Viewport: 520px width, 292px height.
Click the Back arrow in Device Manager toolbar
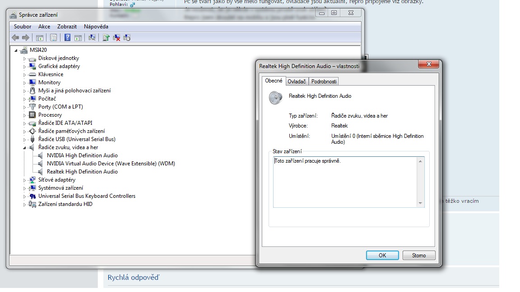[15, 38]
